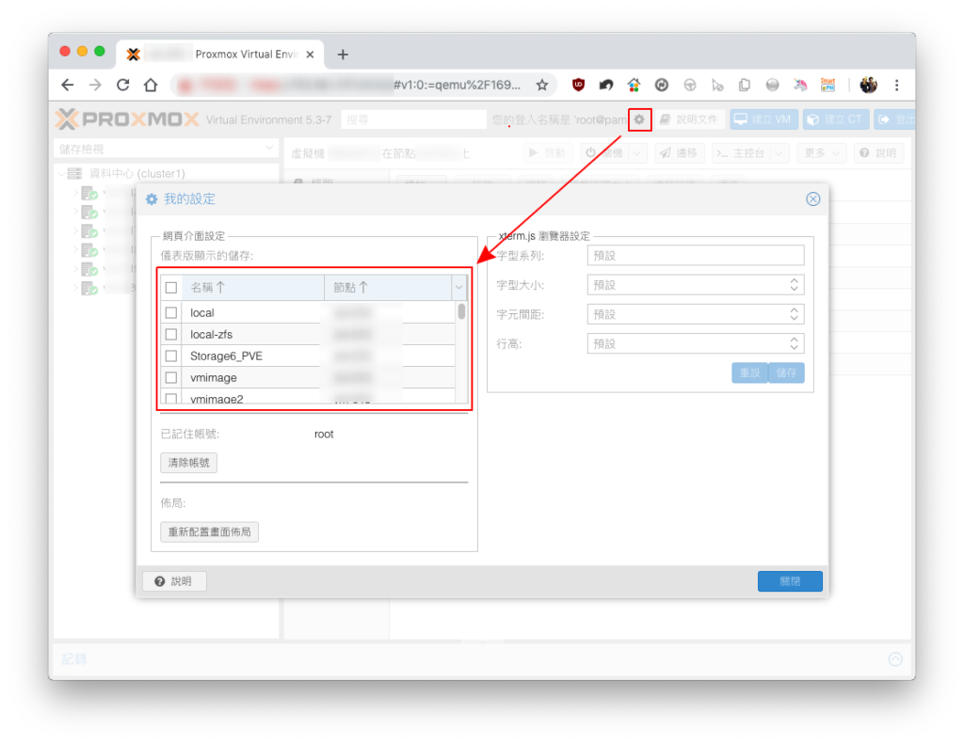
Task: Expand the 關機 dropdown arrow
Action: 637,153
